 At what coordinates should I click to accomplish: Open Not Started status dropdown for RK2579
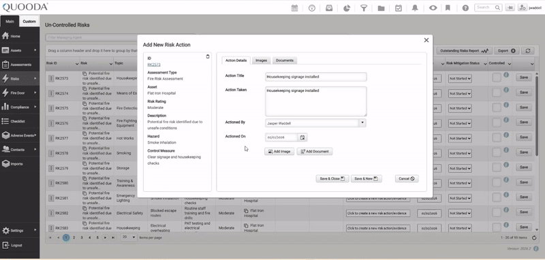(x=460, y=168)
